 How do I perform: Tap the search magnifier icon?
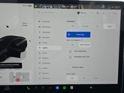(x=39, y=12)
